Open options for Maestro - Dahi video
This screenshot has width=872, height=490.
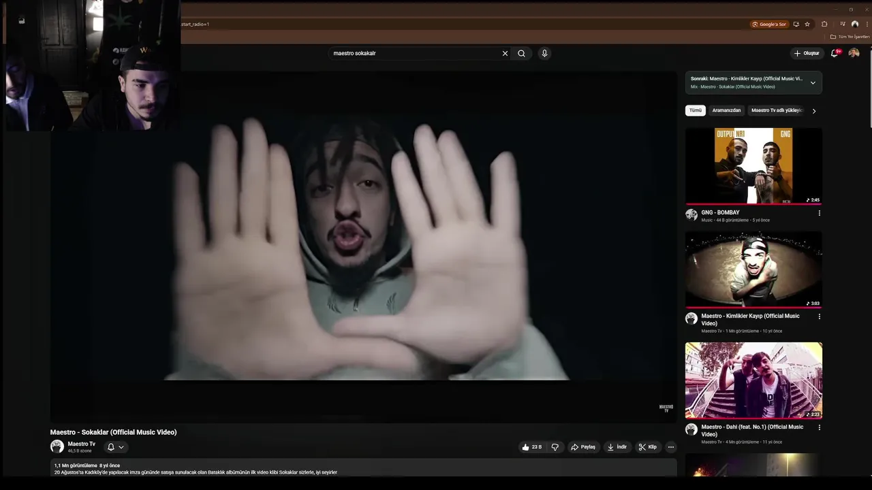click(x=819, y=427)
